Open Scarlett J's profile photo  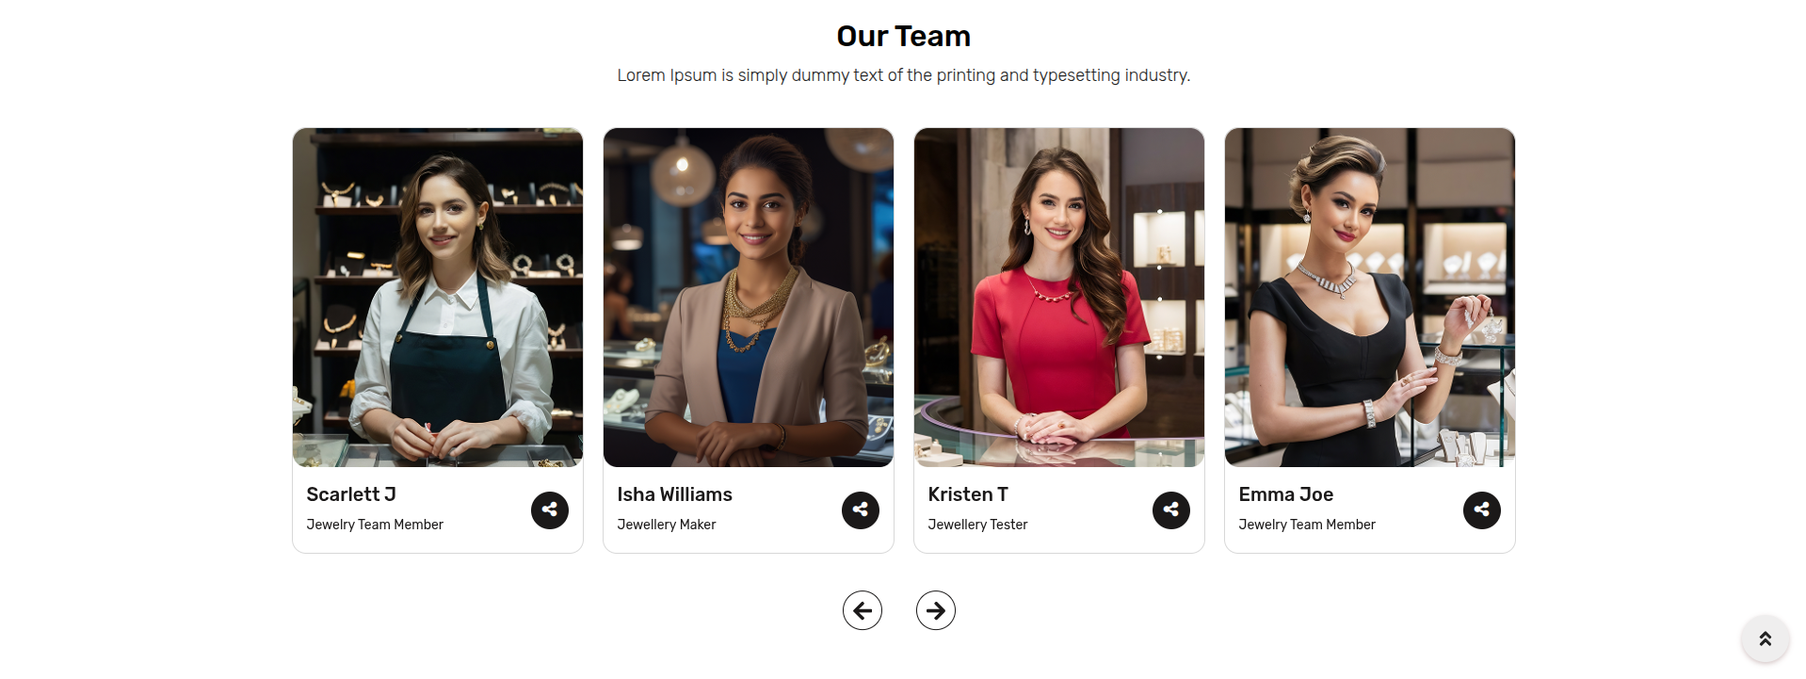[x=438, y=298]
